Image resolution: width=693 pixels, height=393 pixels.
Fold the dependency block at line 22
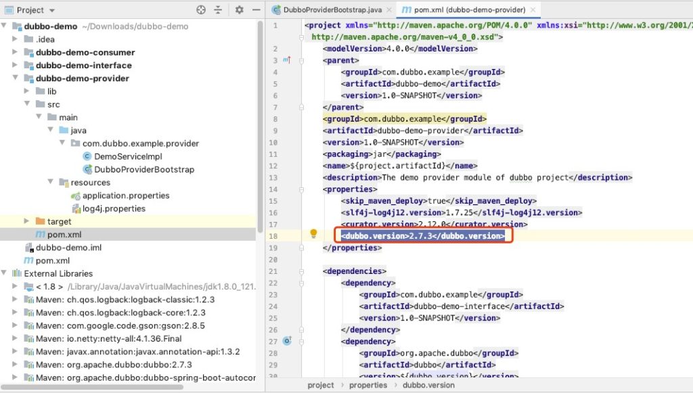[301, 283]
